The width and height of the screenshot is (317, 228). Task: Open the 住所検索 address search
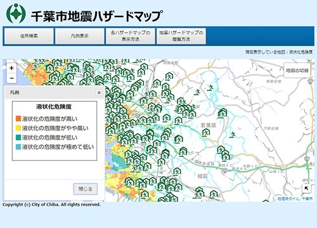click(29, 36)
